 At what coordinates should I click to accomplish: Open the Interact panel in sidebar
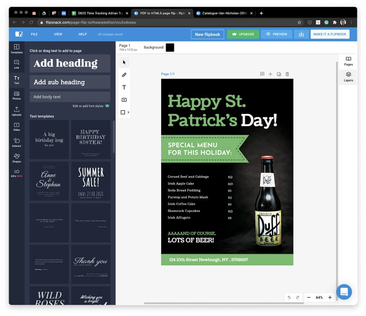click(16, 142)
